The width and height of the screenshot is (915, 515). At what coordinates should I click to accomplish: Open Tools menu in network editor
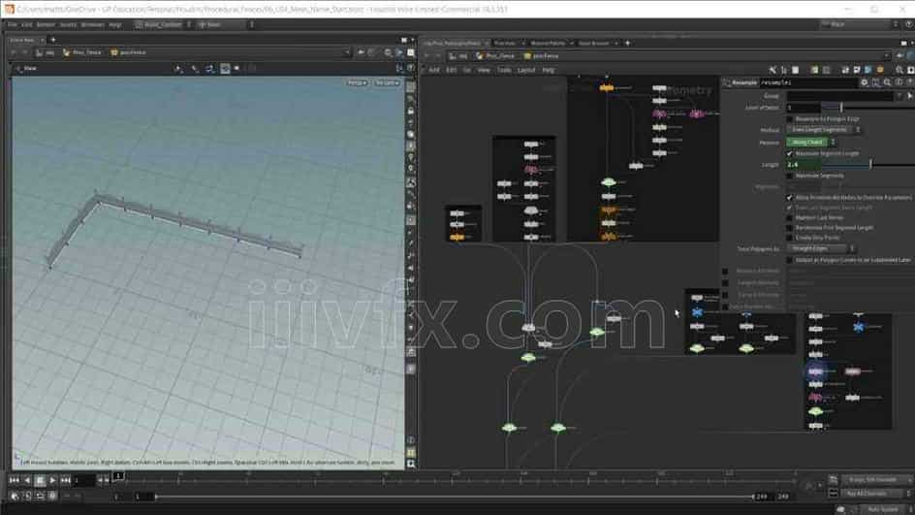[504, 70]
